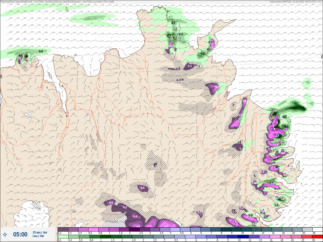Click the N66 latitude label on the right edge
The image size is (323, 242).
tap(322, 57)
